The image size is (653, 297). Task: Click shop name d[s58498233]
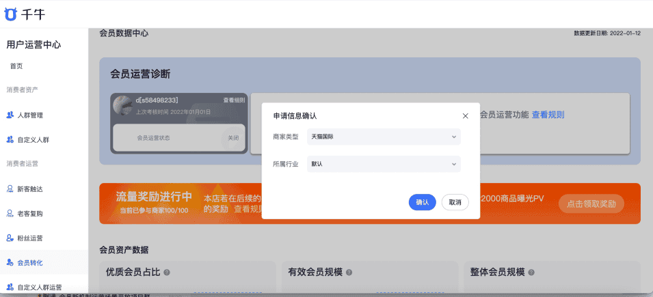pos(157,100)
